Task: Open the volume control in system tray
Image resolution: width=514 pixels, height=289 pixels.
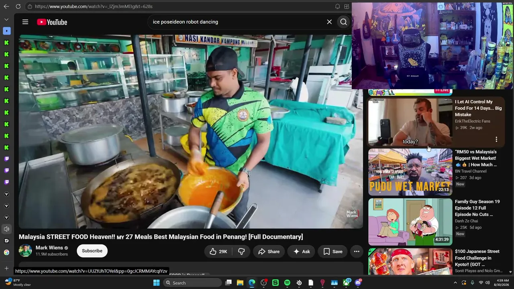Action: click(487, 283)
